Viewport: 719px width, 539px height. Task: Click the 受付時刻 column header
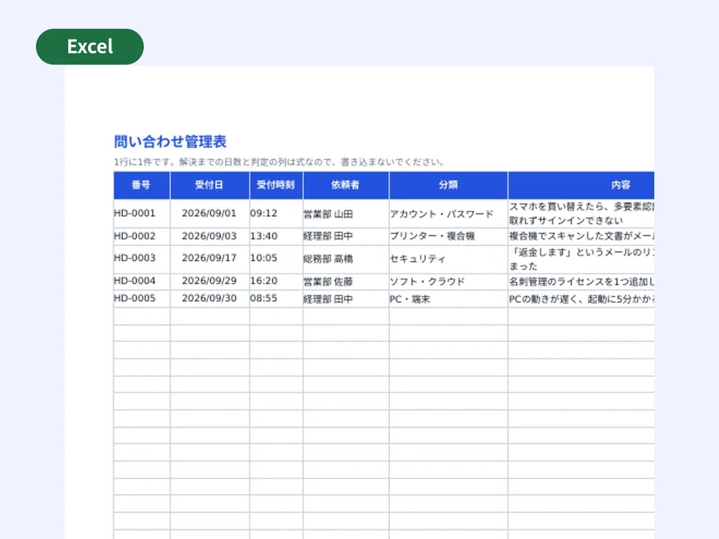point(276,185)
